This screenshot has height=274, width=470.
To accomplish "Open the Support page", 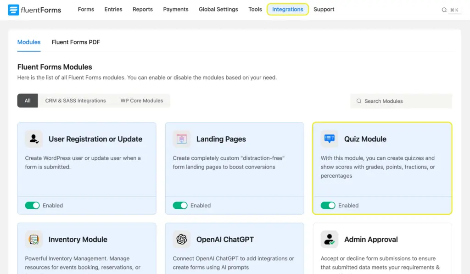I will 324,9.
